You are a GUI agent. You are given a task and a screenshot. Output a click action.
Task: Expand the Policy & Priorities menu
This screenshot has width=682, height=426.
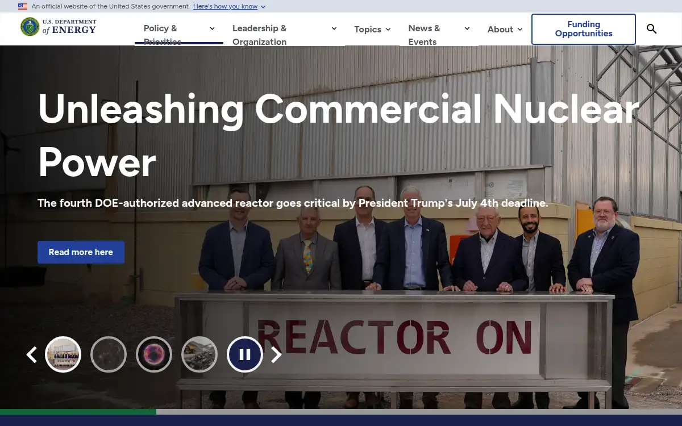point(179,30)
